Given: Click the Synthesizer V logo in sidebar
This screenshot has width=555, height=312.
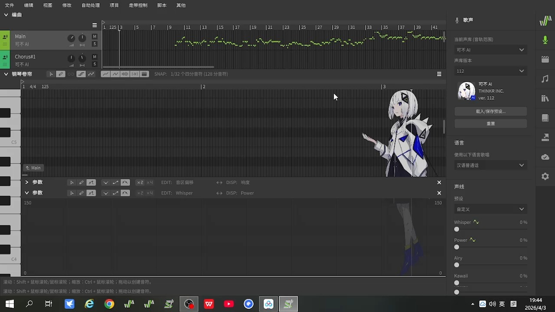Looking at the screenshot, I should coord(545,21).
